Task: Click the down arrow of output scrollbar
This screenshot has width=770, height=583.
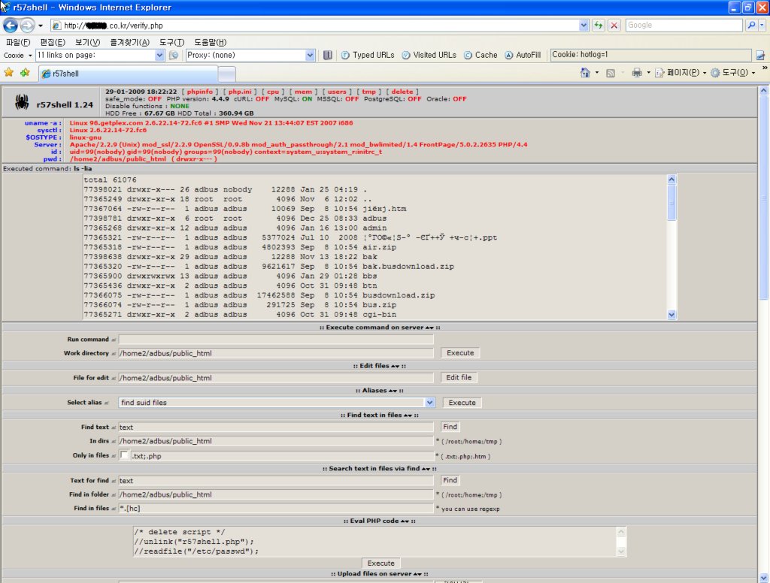Action: coord(671,315)
